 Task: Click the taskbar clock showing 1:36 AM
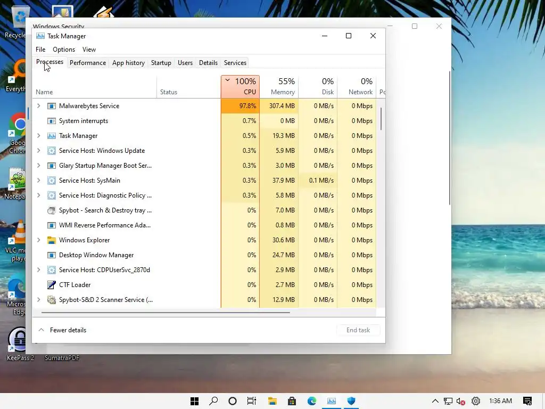coord(500,401)
